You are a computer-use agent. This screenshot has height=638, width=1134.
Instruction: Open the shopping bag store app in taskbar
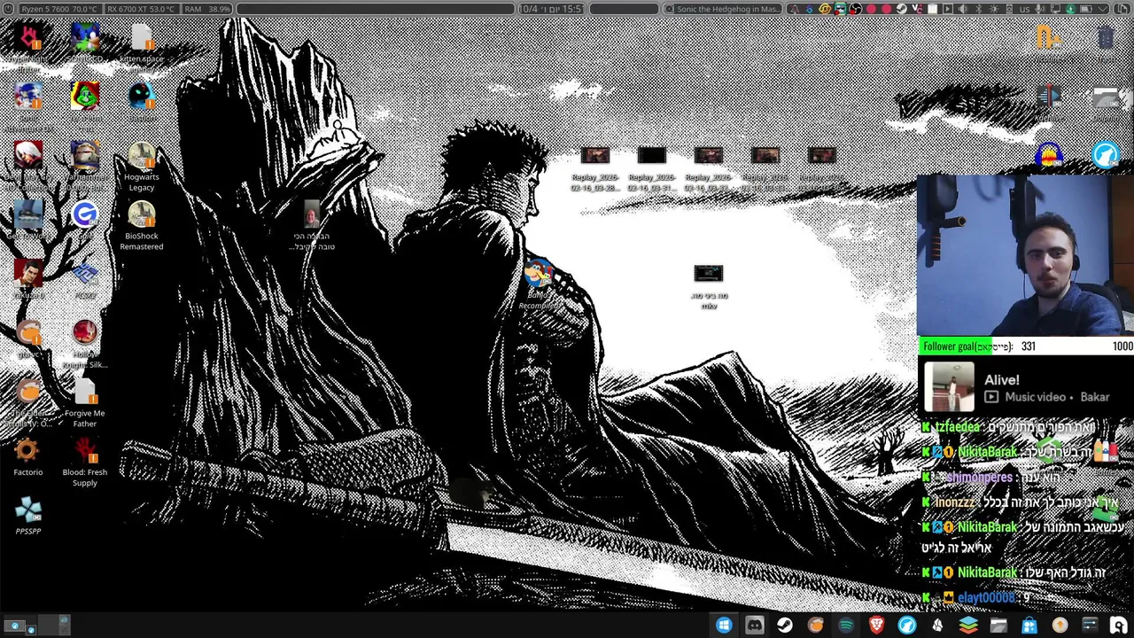tap(1029, 626)
